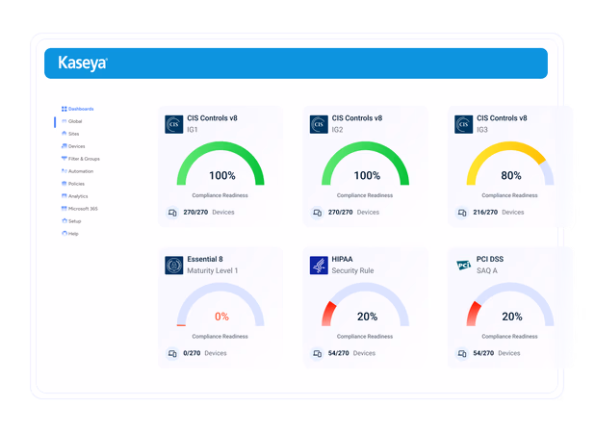Image resolution: width=595 pixels, height=432 pixels.
Task: Click the CIS logo on IG1 card
Action: 174,124
